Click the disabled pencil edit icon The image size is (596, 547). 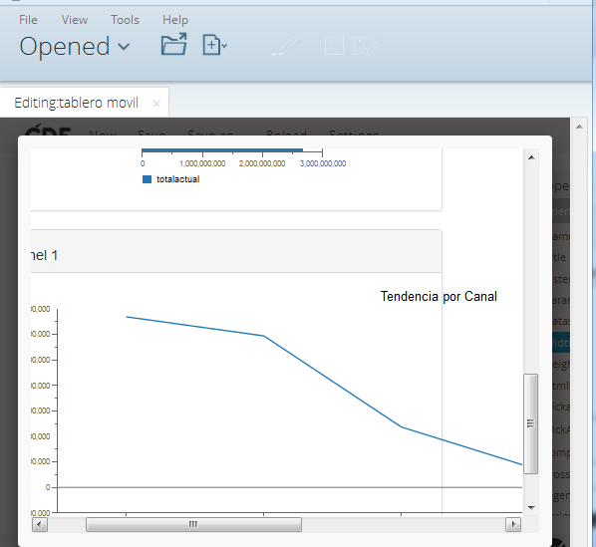pyautogui.click(x=285, y=46)
